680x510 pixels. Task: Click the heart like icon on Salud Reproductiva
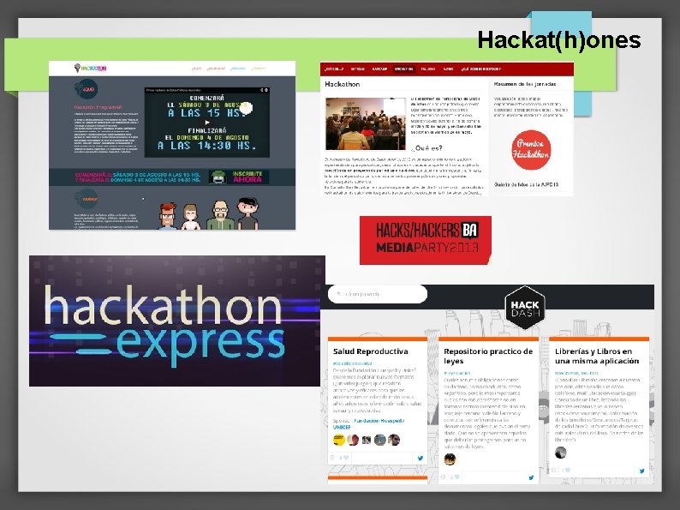(x=346, y=458)
